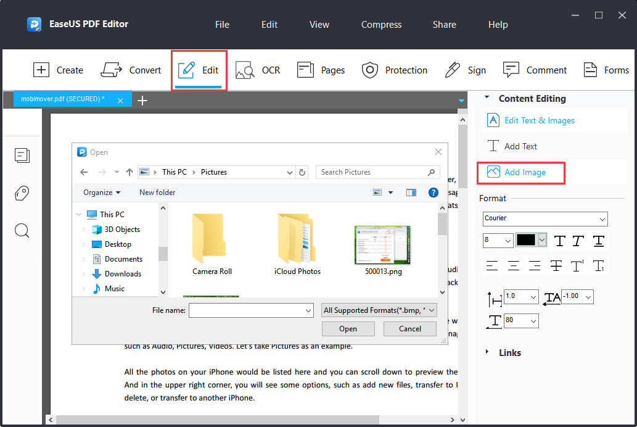Open the Organize dropdown
The image size is (637, 427).
[x=102, y=193]
